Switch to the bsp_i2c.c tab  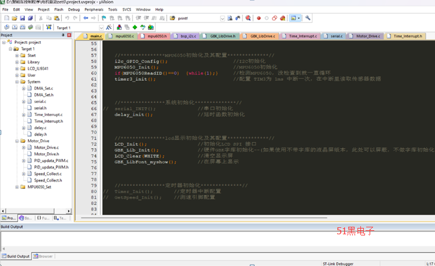[185, 36]
